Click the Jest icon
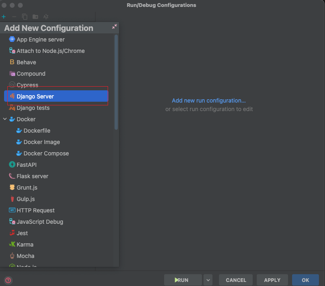This screenshot has width=325, height=286. click(x=12, y=233)
